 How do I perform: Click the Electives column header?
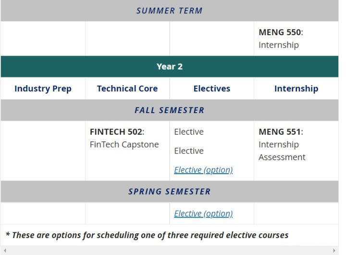pos(211,89)
